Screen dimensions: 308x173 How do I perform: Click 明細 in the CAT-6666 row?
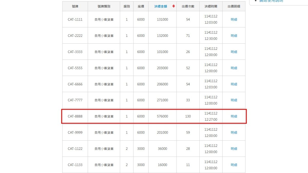tap(234, 84)
